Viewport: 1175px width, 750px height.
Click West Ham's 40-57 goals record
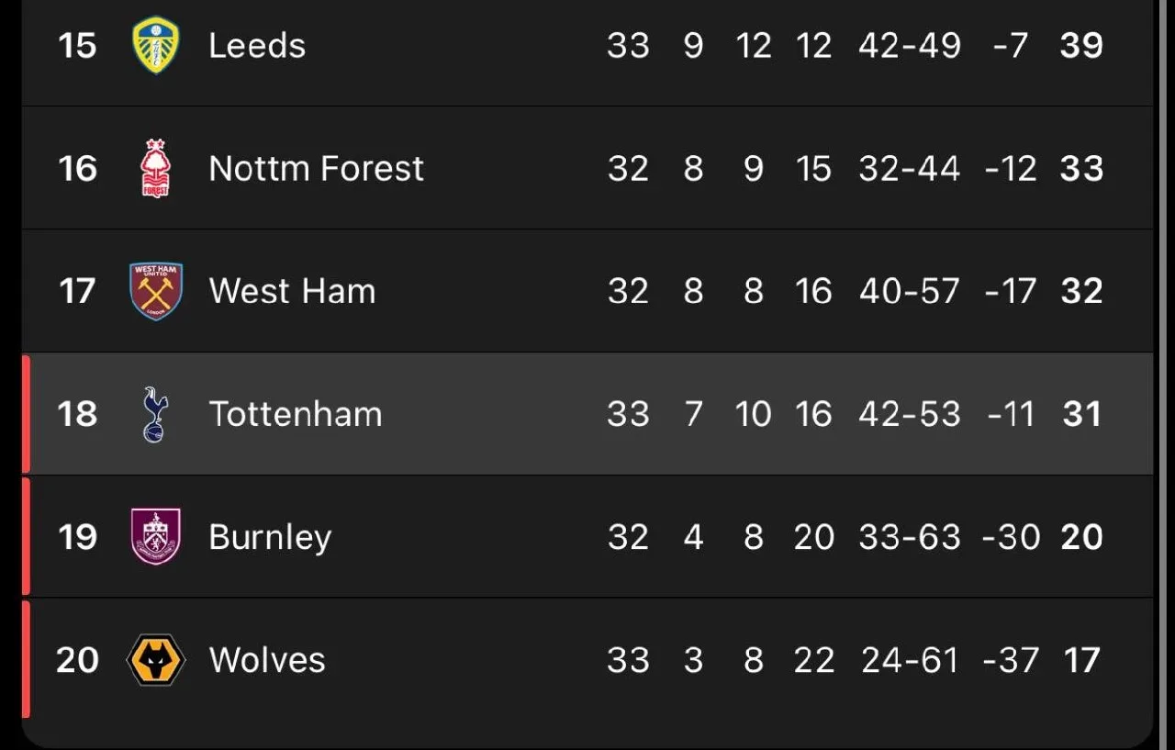(x=910, y=291)
